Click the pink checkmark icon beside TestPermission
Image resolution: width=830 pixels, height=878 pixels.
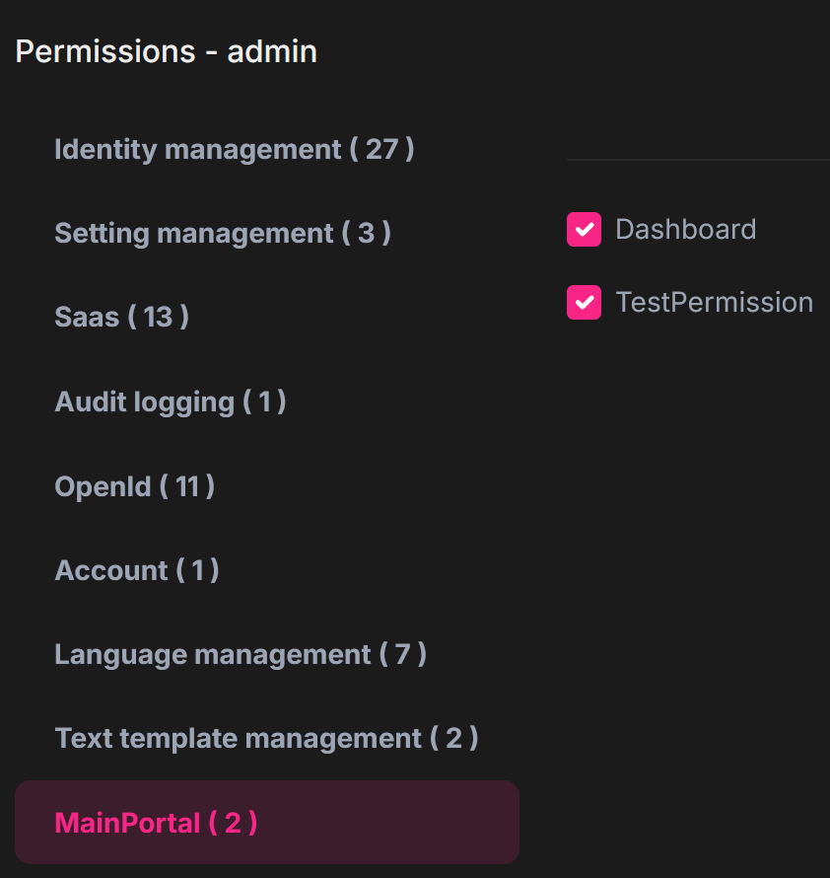tap(584, 303)
